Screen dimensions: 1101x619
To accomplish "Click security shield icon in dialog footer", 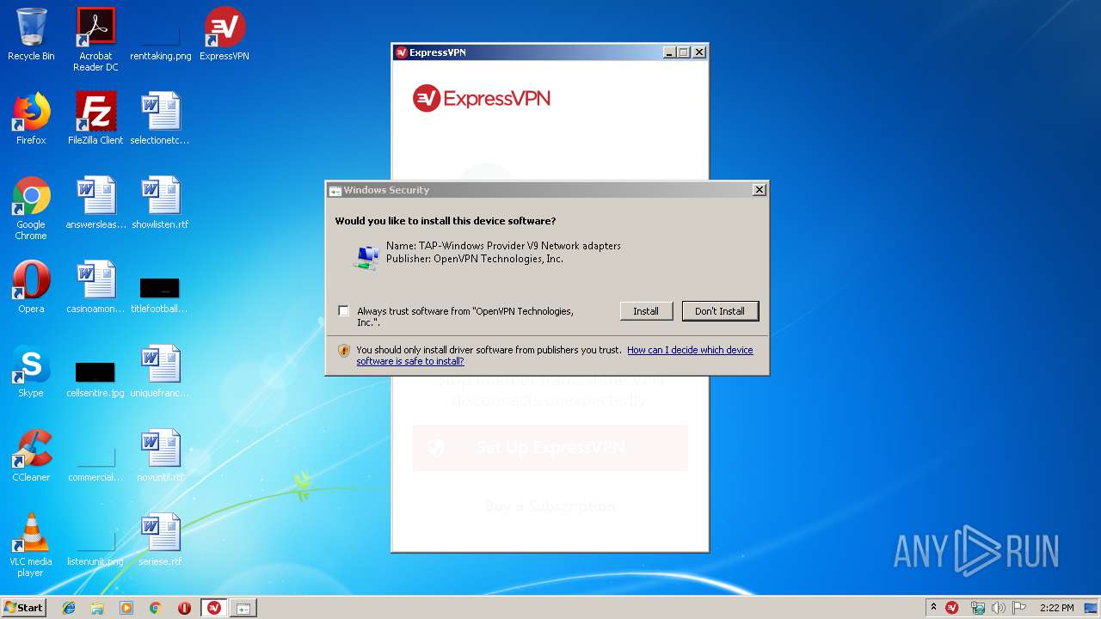I will pos(344,351).
